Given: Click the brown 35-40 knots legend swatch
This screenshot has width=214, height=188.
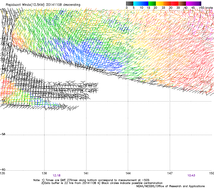Looking at the screenshot, I should 182,3.
